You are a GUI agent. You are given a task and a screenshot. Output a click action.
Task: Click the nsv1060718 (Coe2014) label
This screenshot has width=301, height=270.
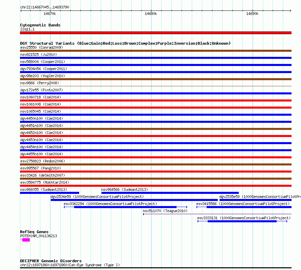coord(41,97)
